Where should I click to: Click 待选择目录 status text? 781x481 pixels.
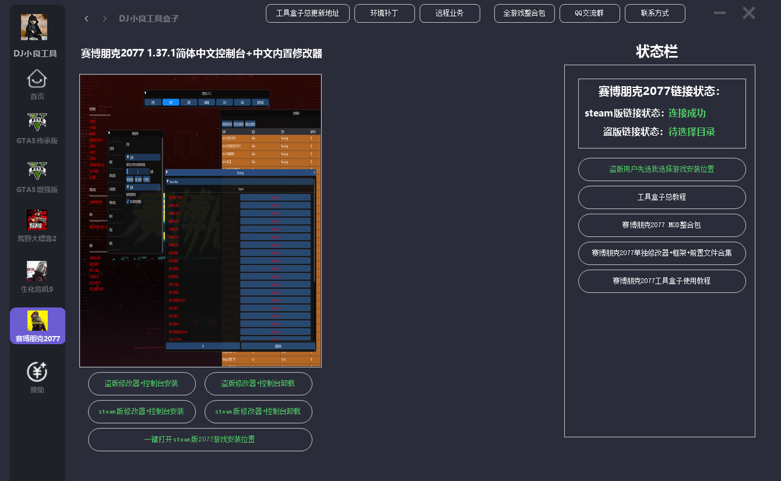pyautogui.click(x=692, y=132)
